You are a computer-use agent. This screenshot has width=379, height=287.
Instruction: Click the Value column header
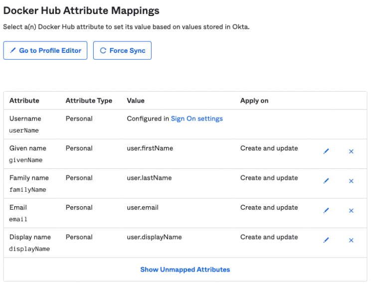136,101
